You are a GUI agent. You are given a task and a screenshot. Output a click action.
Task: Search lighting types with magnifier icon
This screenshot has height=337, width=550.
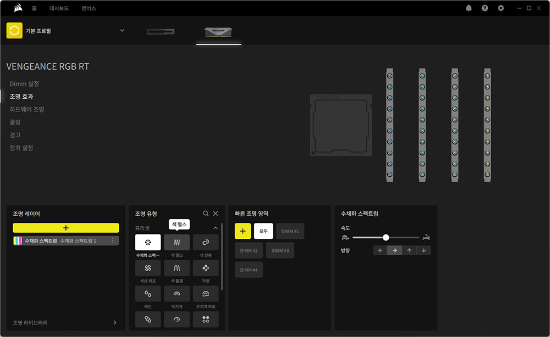[206, 214]
